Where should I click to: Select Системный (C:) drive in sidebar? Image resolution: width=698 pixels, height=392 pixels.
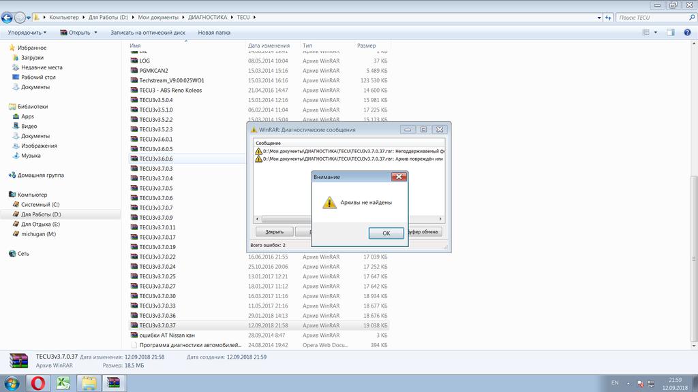[x=40, y=204]
